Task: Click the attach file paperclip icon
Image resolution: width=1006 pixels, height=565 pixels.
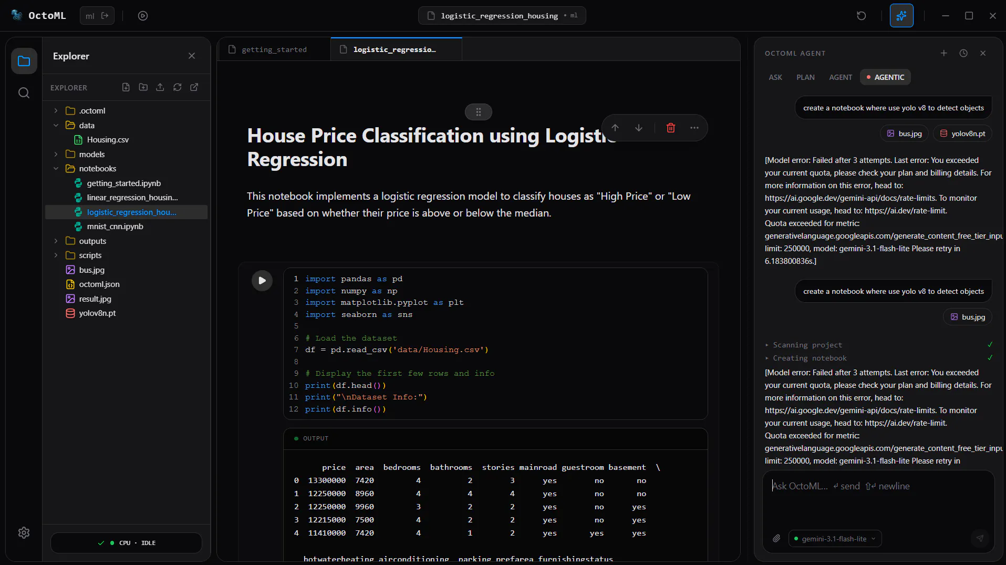Action: coord(776,539)
